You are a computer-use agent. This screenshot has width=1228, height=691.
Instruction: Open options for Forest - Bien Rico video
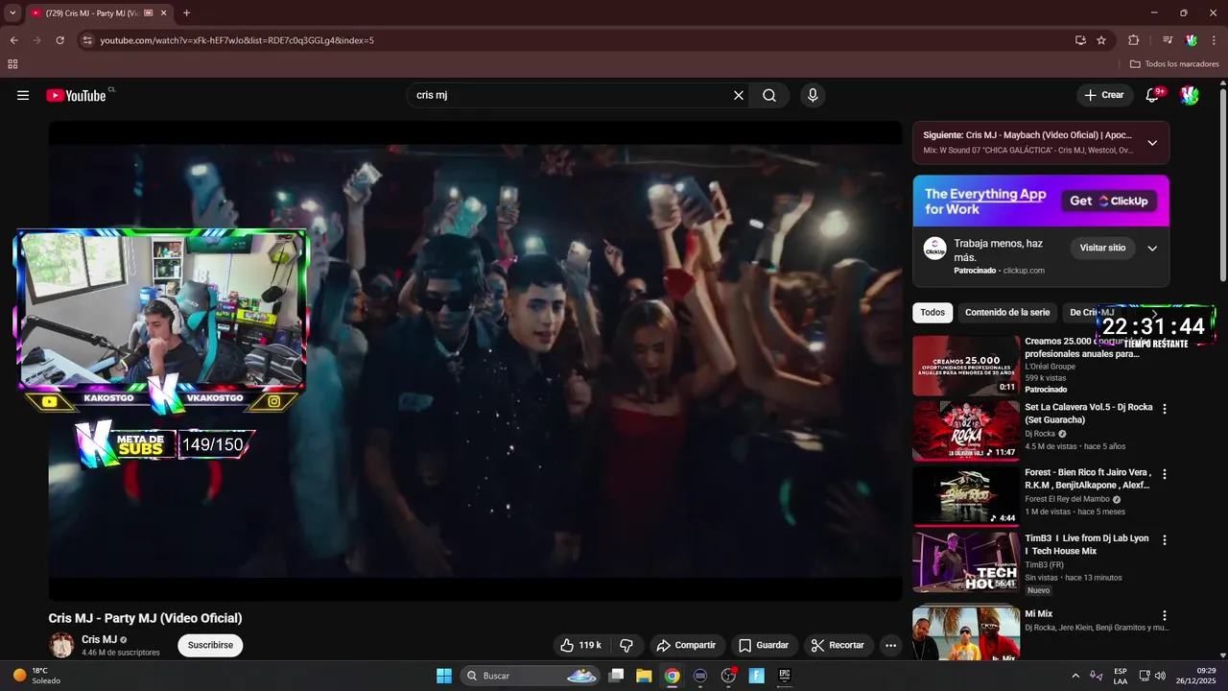[x=1165, y=474]
